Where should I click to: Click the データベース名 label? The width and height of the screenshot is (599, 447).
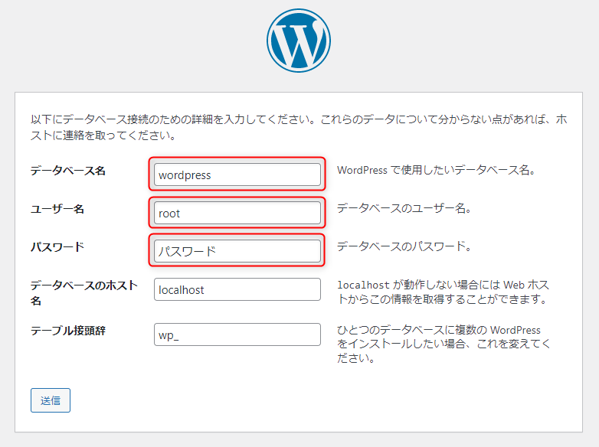click(68, 171)
